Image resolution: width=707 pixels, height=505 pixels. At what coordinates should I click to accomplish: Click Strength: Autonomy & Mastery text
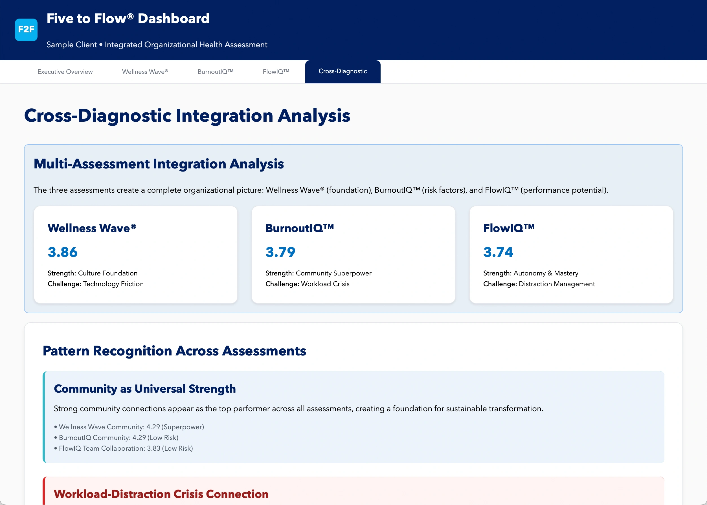pos(531,273)
